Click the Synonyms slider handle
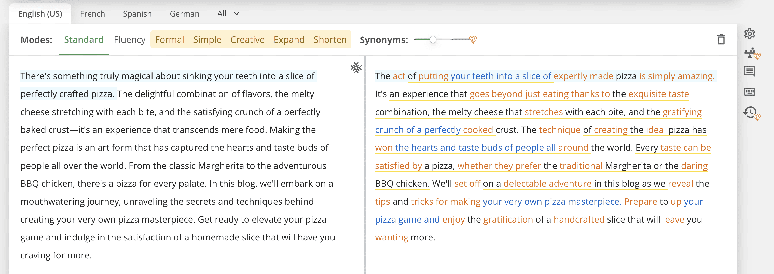This screenshot has width=774, height=274. click(433, 39)
